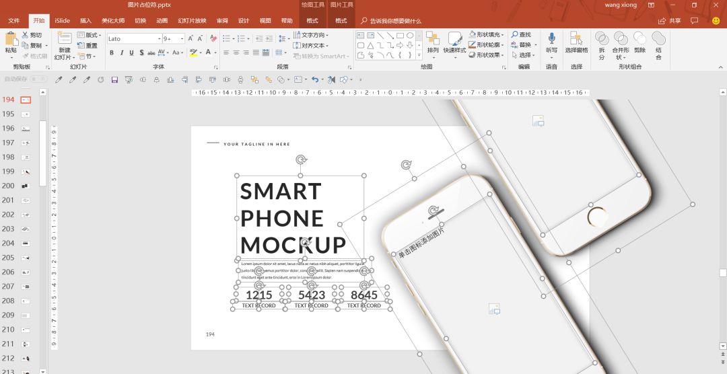This screenshot has width=727, height=374.
Task: Switch to the Animations (动画) tab
Action: (x=162, y=21)
